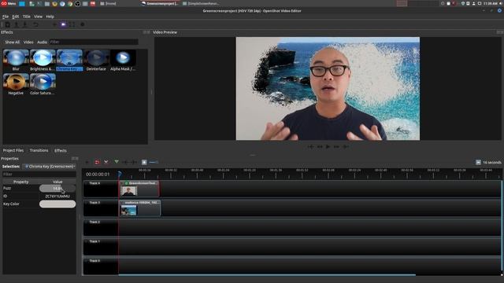
Task: Play the video preview
Action: 328,147
